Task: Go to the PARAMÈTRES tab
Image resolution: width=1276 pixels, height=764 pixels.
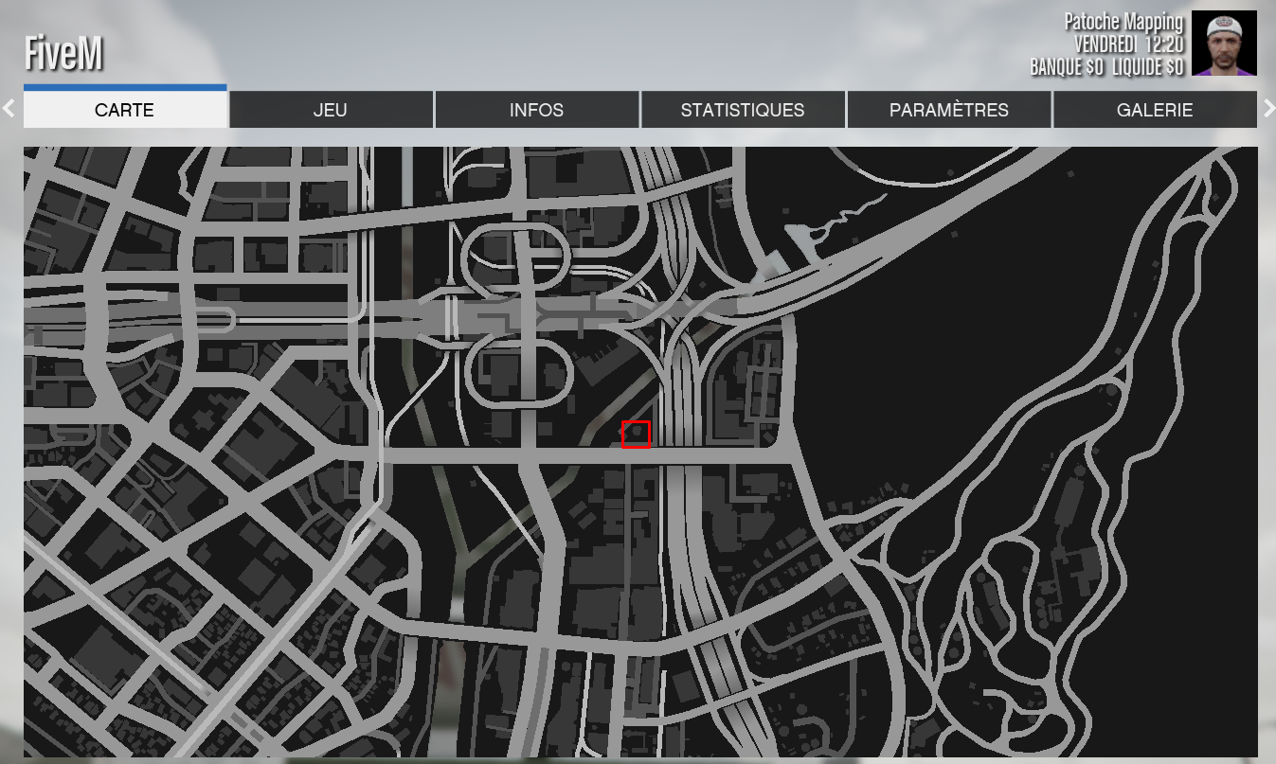Action: coord(948,110)
